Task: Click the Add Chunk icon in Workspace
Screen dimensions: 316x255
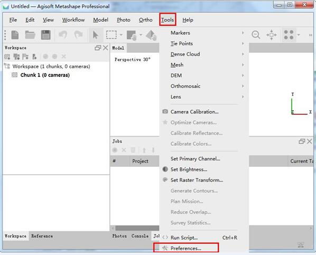Action: click(7, 57)
